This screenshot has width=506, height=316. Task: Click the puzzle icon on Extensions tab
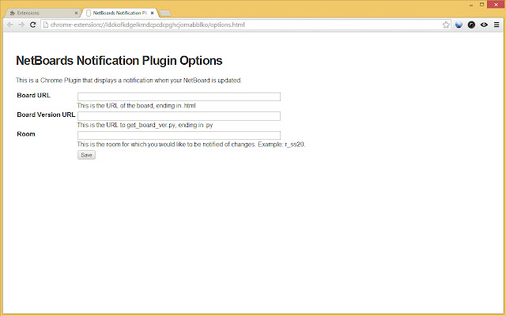tap(13, 13)
